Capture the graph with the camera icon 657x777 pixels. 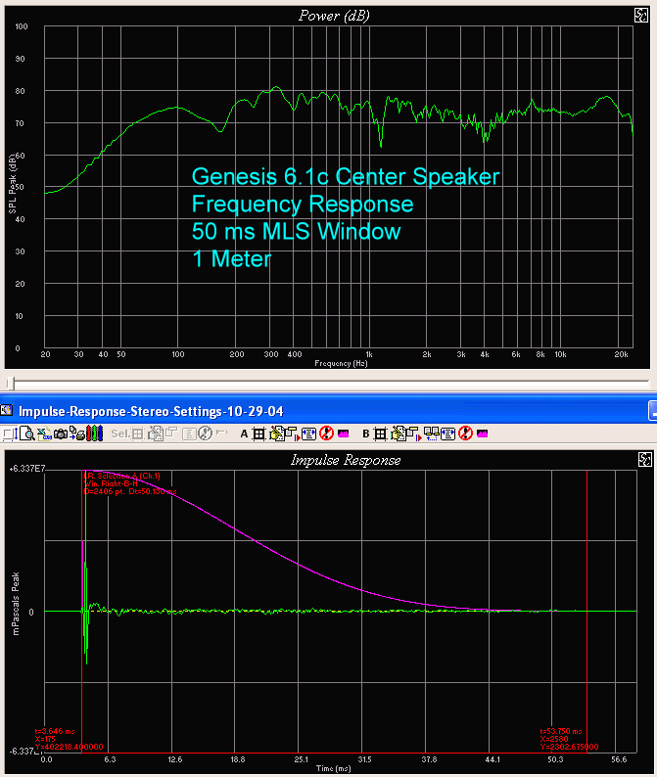point(61,434)
